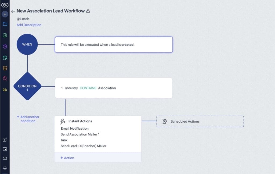Click + Add another condition
The height and width of the screenshot is (174, 275).
28,119
